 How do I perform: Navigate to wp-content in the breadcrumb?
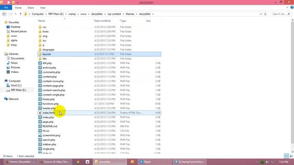point(114,14)
